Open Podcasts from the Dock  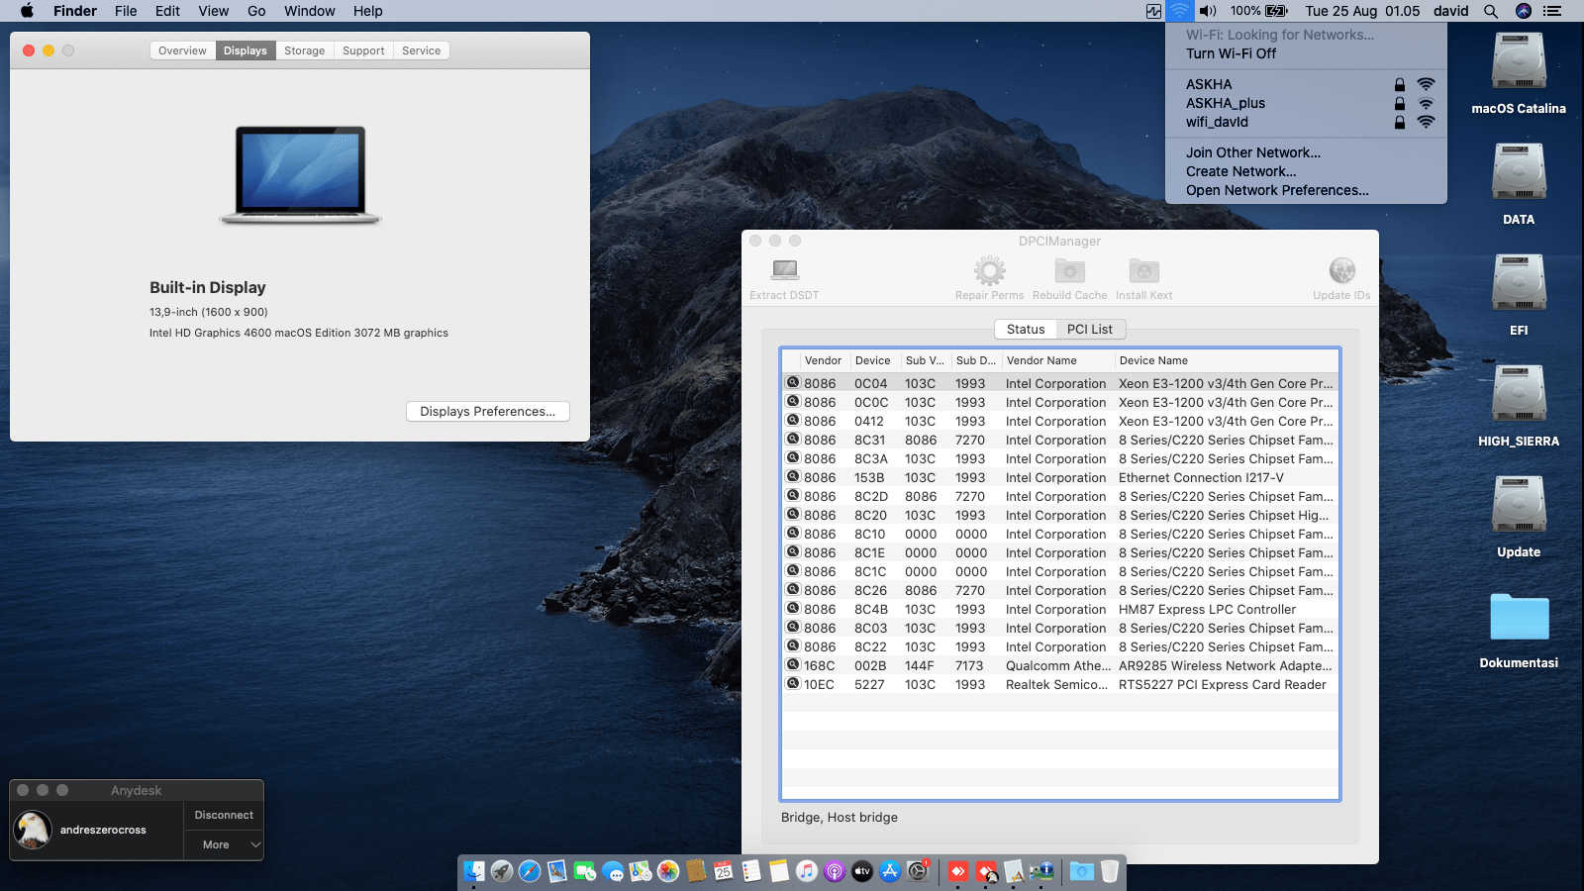click(835, 871)
